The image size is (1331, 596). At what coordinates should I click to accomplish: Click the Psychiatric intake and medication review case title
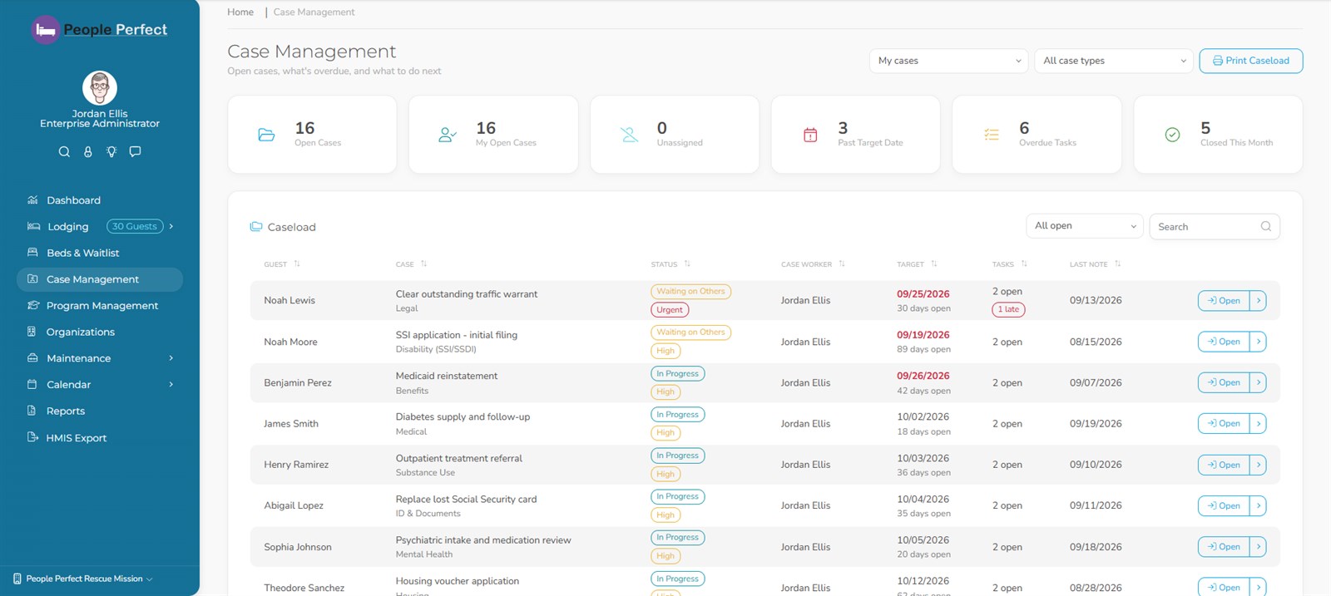483,540
